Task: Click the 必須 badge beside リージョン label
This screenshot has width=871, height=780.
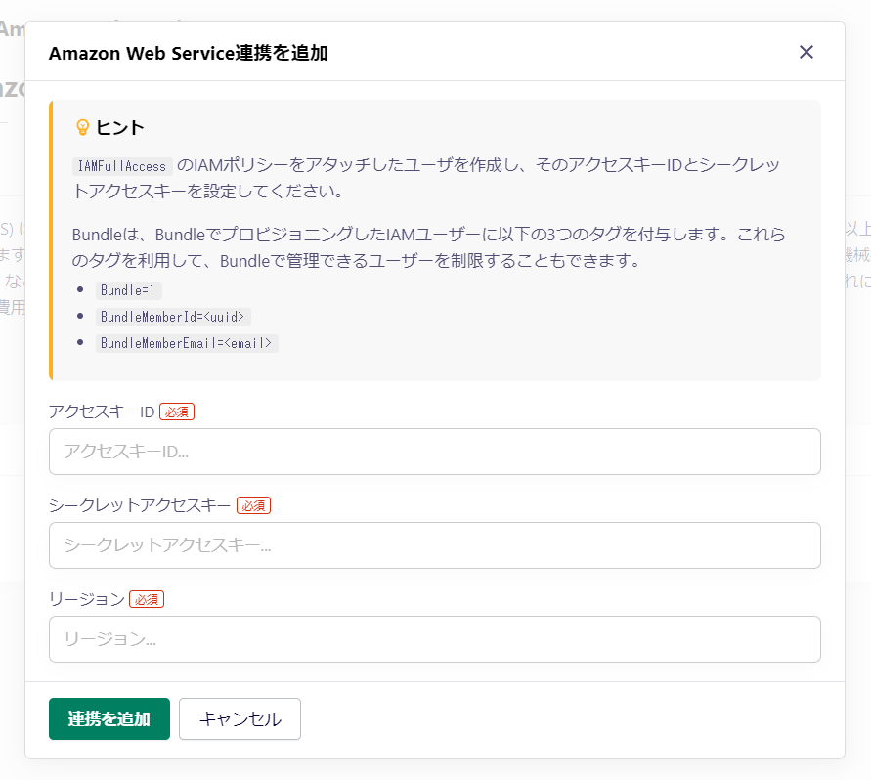Action: pyautogui.click(x=147, y=599)
